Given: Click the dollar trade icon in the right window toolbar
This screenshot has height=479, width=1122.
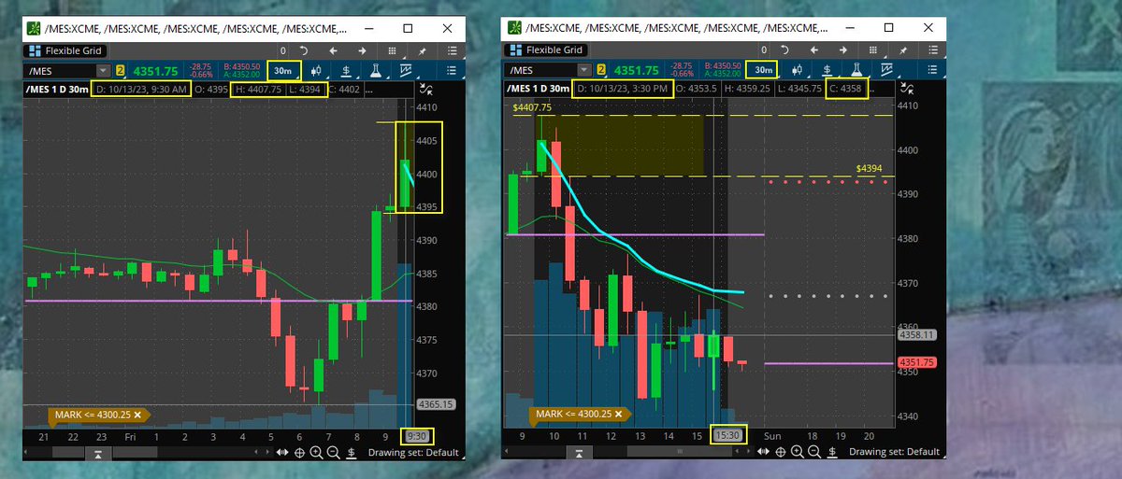Looking at the screenshot, I should [827, 69].
